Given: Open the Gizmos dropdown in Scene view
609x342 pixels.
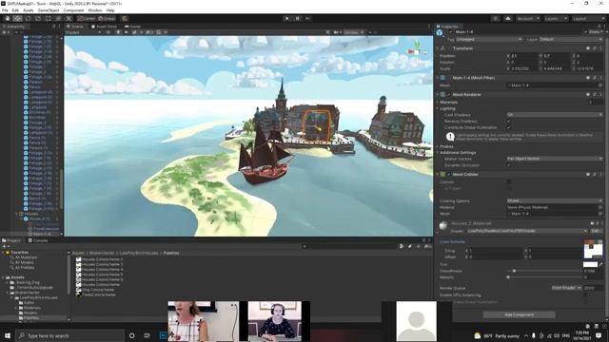Looking at the screenshot, I should coord(353,32).
